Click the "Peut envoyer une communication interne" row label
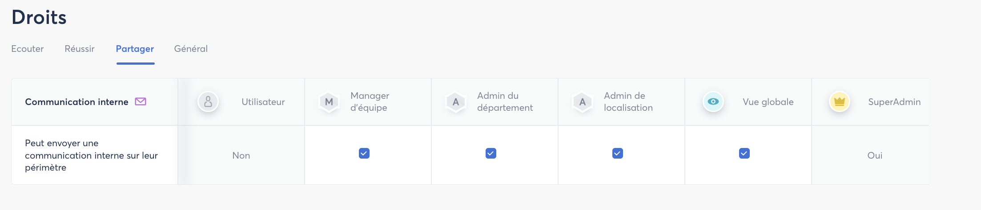Viewport: 981px width, 210px height. tap(91, 155)
